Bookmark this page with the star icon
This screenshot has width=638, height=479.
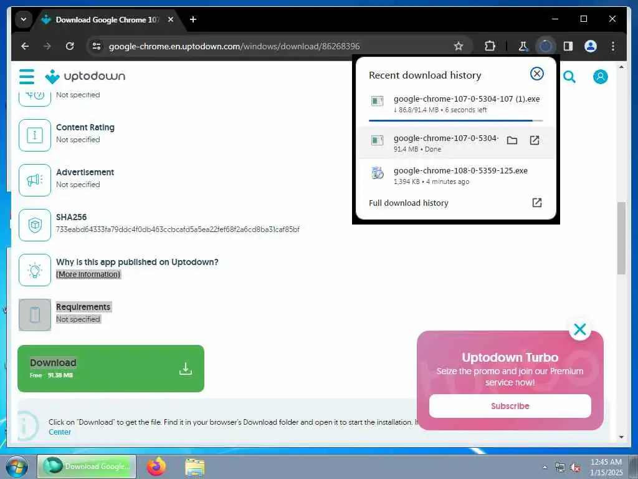pos(459,46)
